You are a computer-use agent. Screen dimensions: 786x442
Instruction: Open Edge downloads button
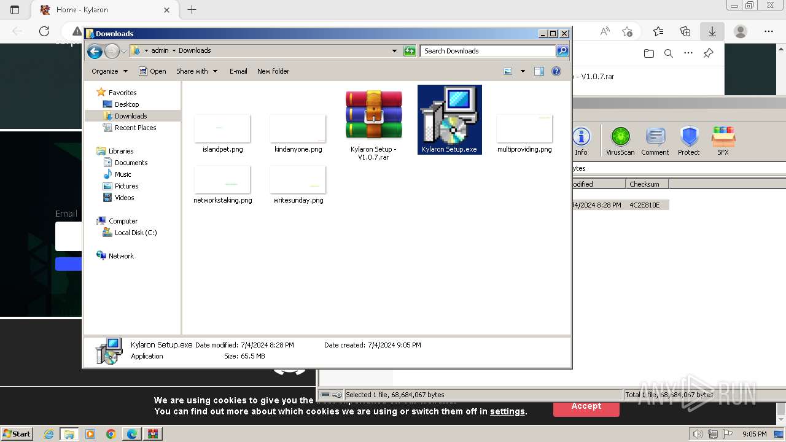click(712, 31)
